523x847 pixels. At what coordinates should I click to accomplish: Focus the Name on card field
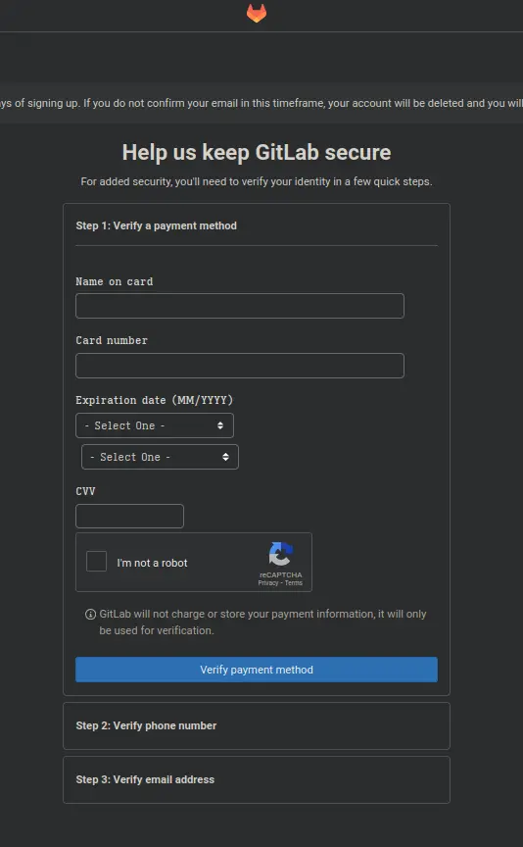240,306
